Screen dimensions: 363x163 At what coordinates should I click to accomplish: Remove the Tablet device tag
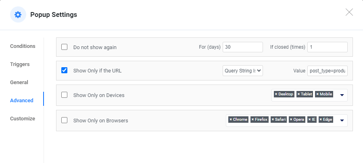click(299, 94)
